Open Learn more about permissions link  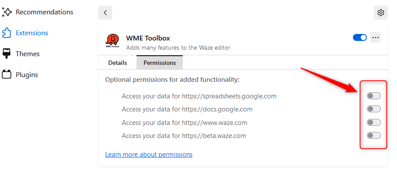tap(149, 154)
